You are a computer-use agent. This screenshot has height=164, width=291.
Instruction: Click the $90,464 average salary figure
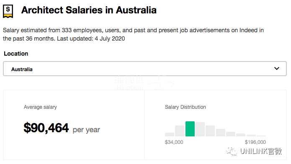pyautogui.click(x=46, y=128)
